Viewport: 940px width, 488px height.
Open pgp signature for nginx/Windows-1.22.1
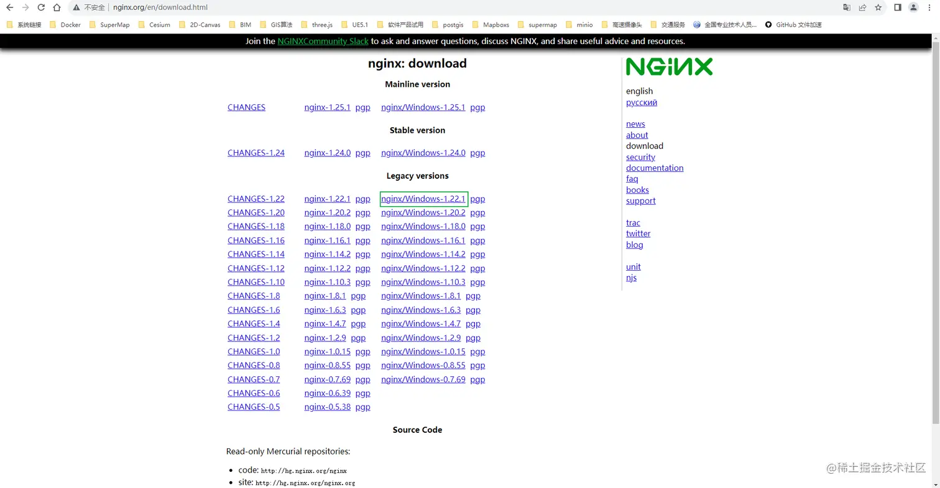point(477,199)
